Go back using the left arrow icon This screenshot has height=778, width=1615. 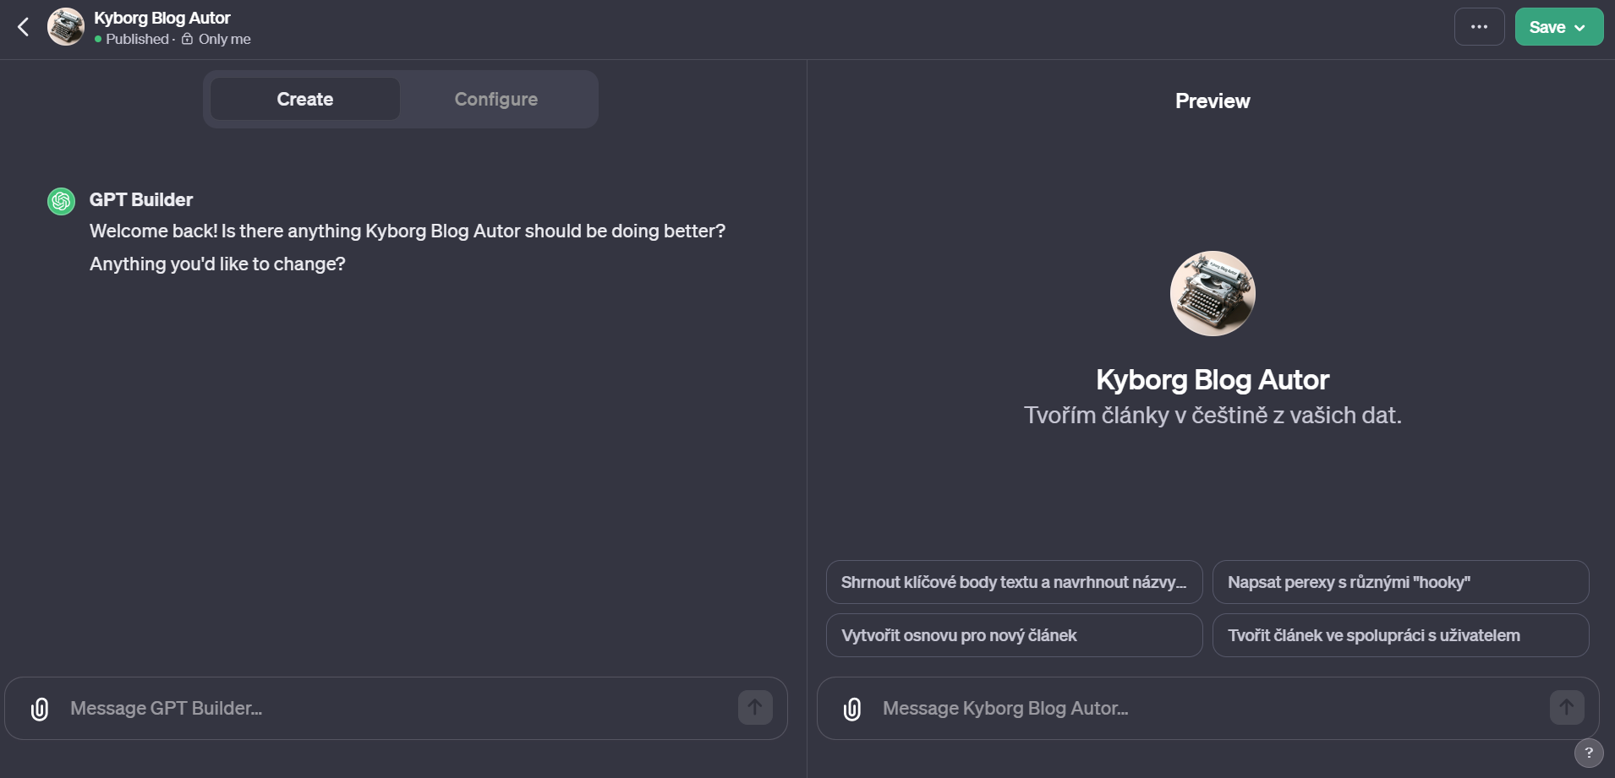coord(24,27)
